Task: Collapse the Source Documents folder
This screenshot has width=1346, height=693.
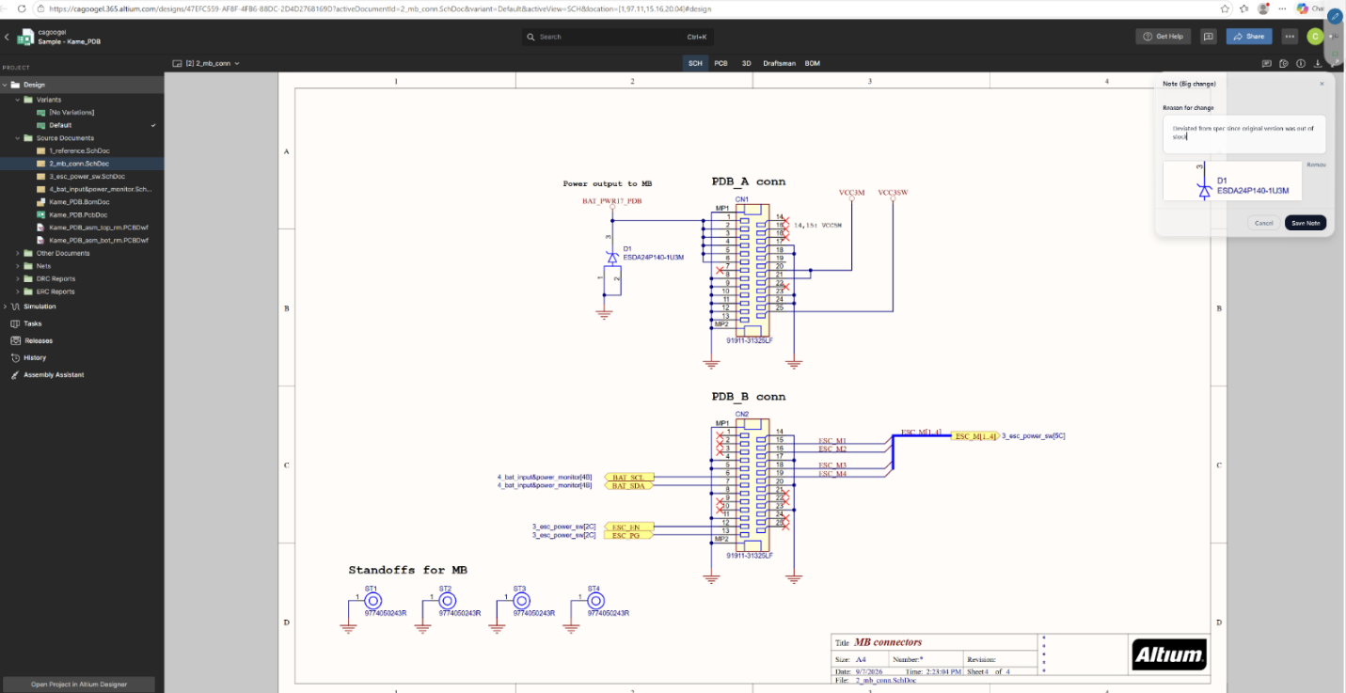Action: point(17,138)
